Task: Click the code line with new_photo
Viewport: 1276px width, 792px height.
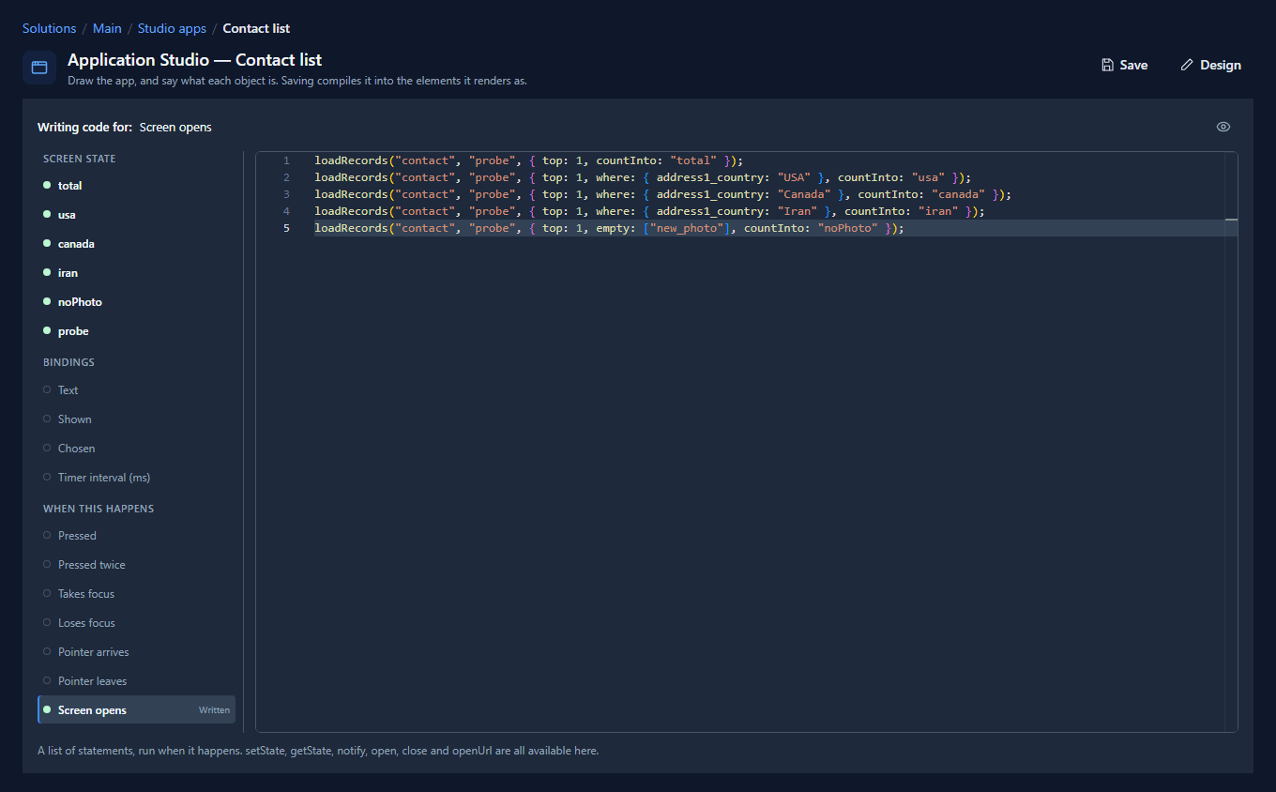Action: pos(609,228)
